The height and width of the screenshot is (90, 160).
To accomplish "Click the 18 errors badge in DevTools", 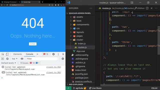I will click(x=46, y=54).
